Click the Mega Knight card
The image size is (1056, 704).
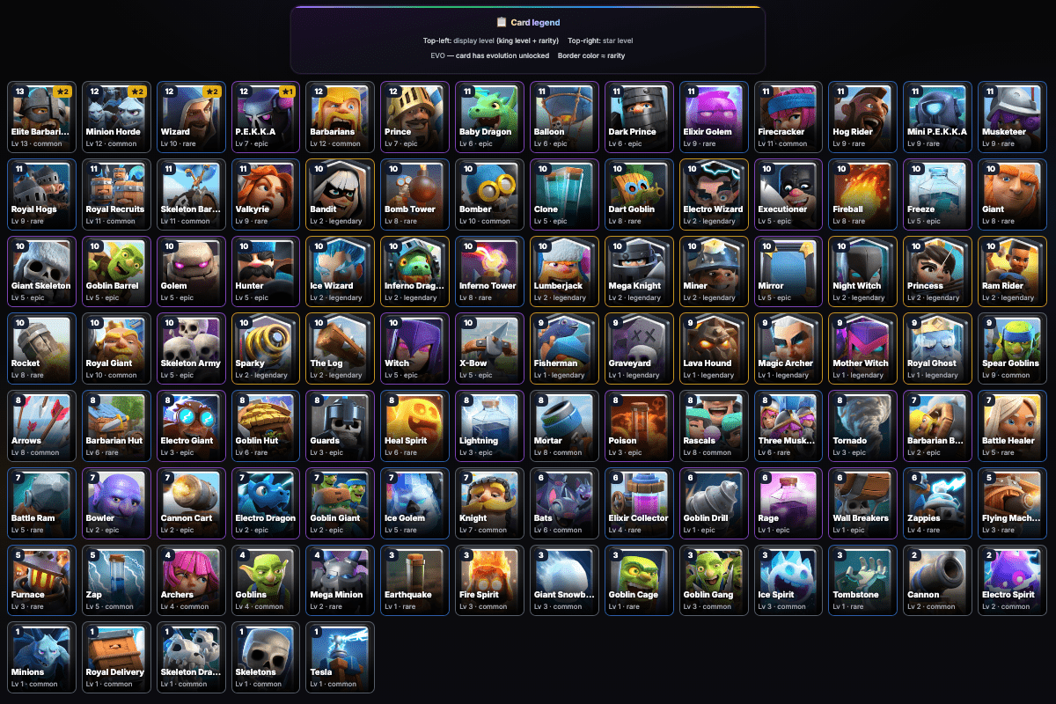[x=639, y=271]
